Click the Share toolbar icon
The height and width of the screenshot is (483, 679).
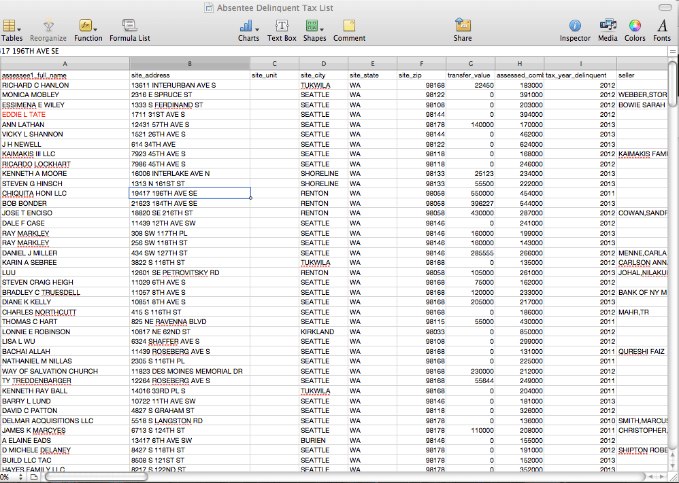pyautogui.click(x=463, y=30)
